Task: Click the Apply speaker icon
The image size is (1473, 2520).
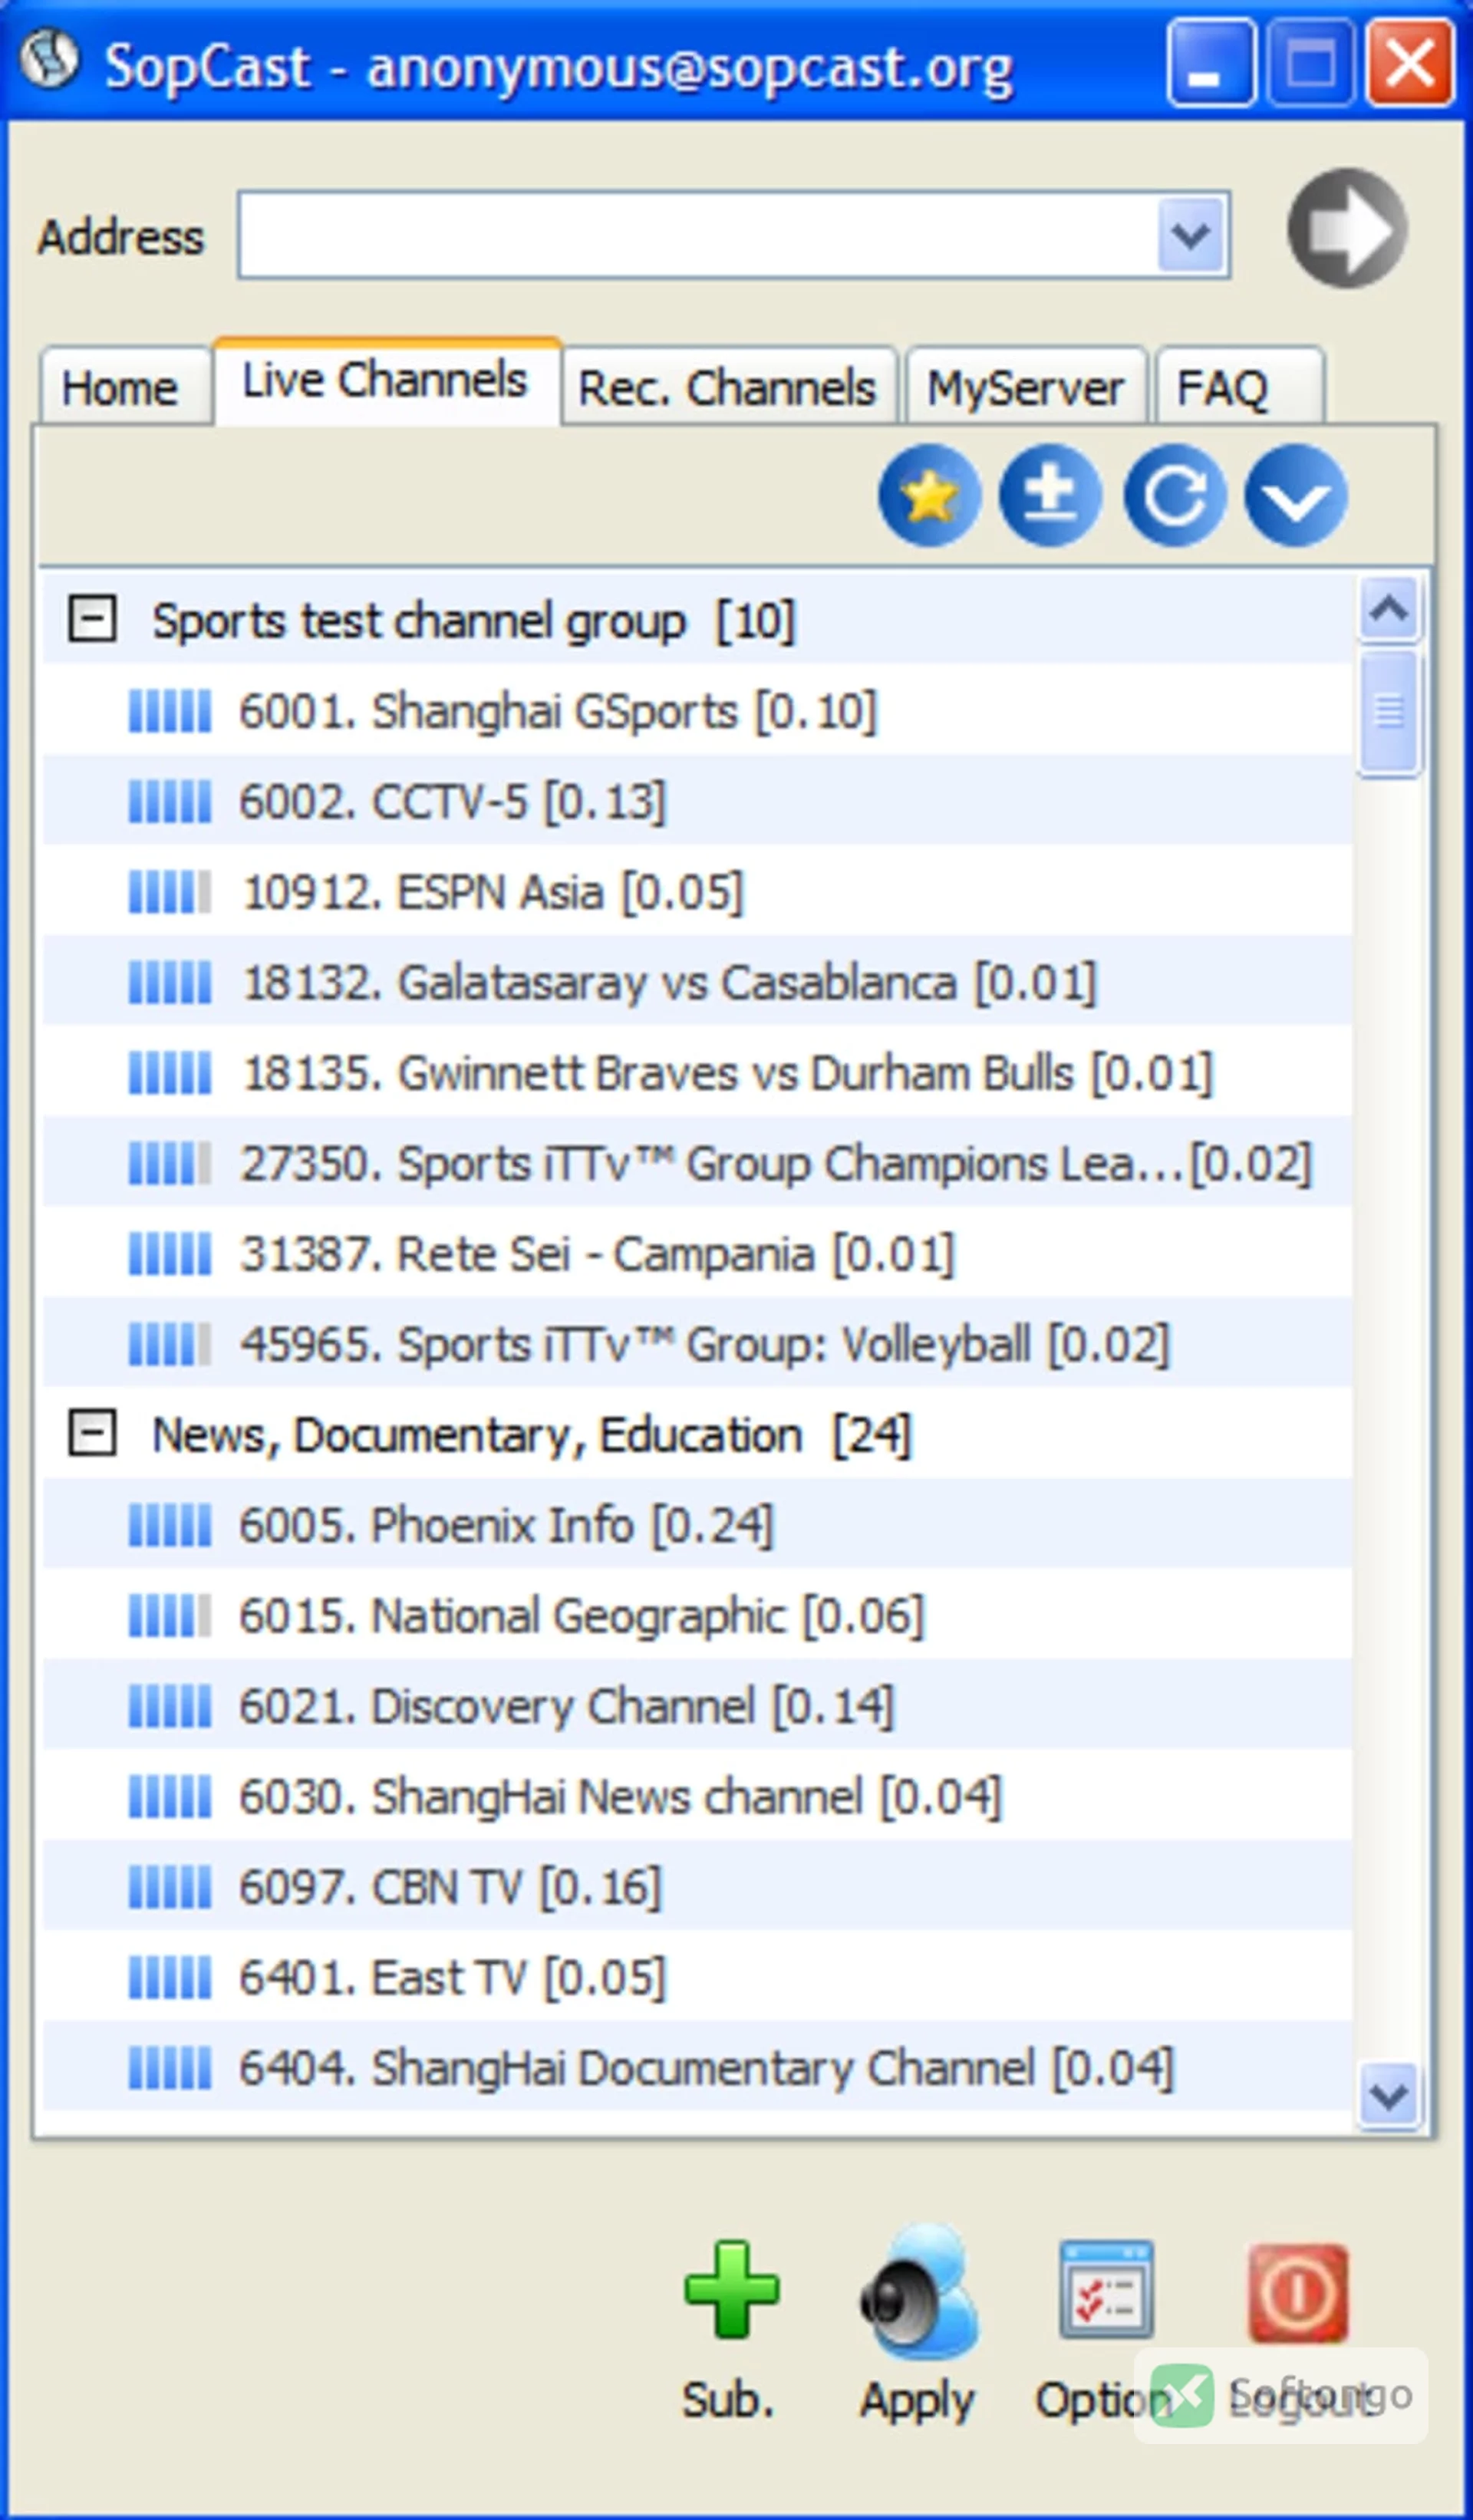Action: pos(918,2292)
